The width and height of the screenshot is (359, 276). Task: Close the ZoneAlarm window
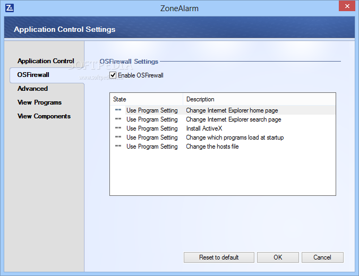click(x=347, y=6)
